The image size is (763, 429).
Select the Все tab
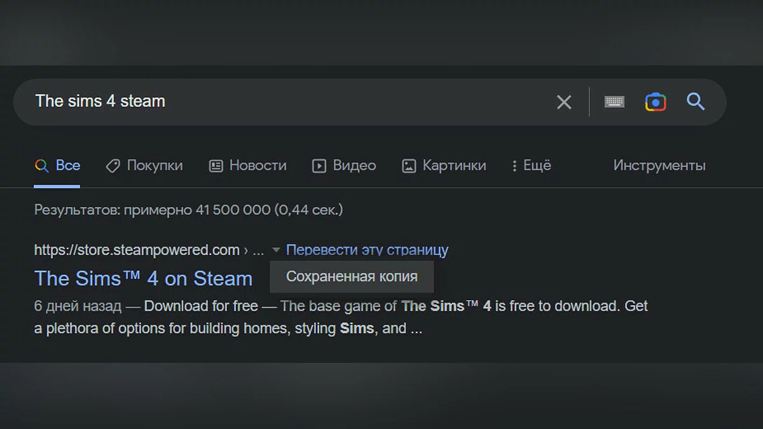67,166
